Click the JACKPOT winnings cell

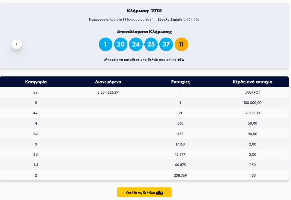(252, 92)
